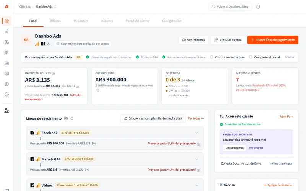This screenshot has width=306, height=191.
Task: Expand the Facebook tracking line
Action: point(197,133)
